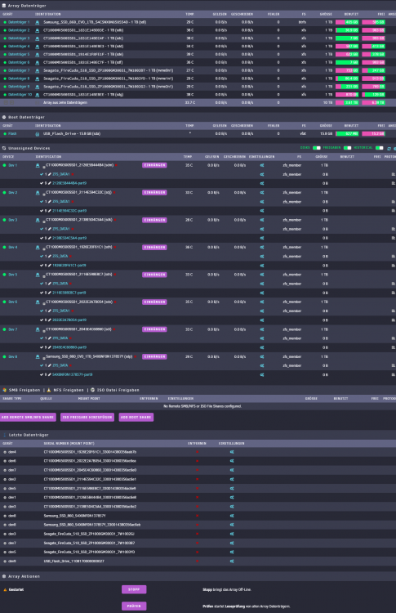Click partition edit pencil for Dev 3 ZFS_DATA1
The image size is (396, 613).
coord(49,229)
